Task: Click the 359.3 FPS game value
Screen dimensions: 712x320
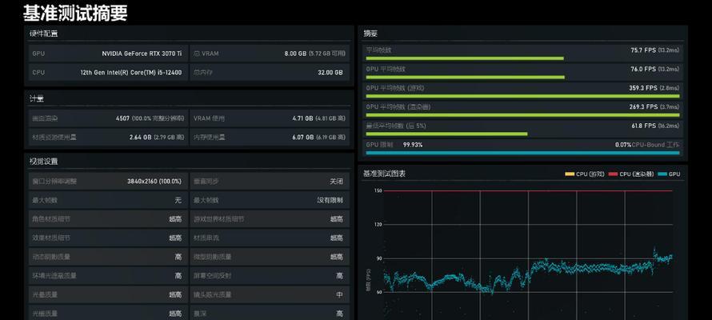Action: coord(643,88)
